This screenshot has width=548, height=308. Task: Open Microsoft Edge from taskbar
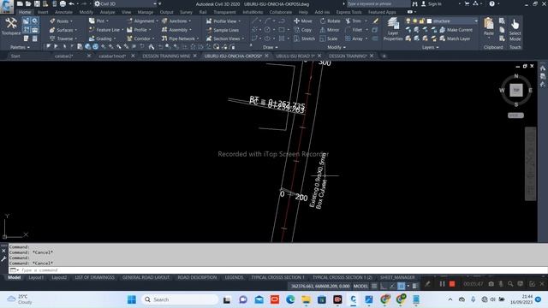(290, 299)
